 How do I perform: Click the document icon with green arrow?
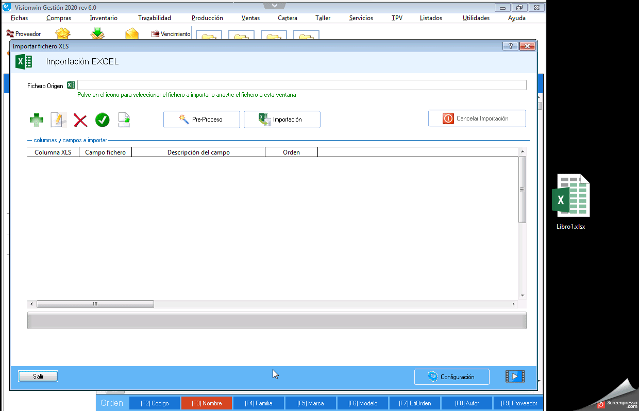pyautogui.click(x=124, y=119)
